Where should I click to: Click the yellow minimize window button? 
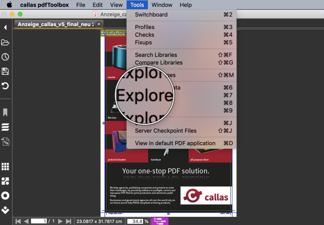point(12,14)
